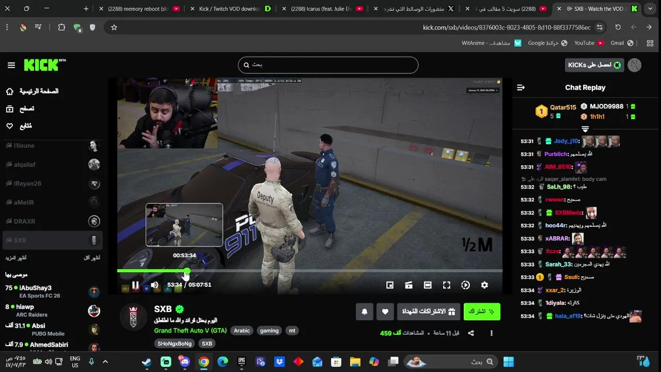This screenshot has height=372, width=661.
Task: Open alqallaf followed channel
Action: (x=52, y=165)
